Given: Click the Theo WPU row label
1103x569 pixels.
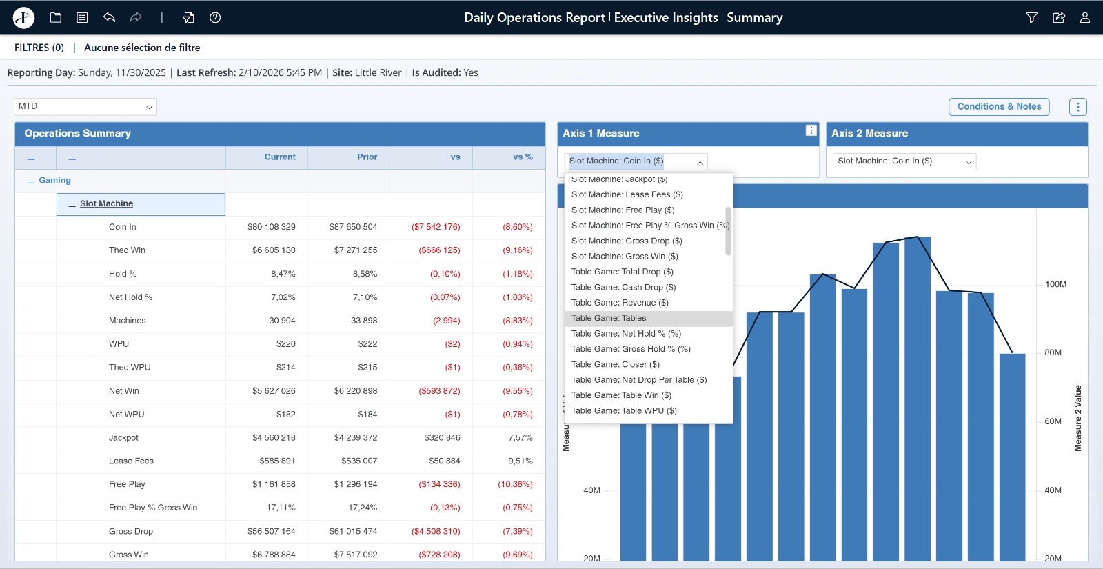Looking at the screenshot, I should click(130, 368).
